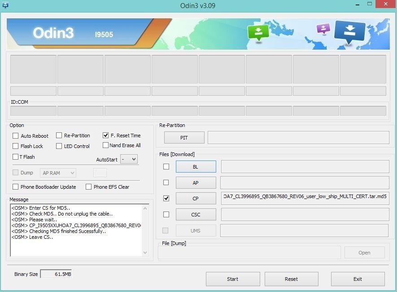Browse for an AP file
This screenshot has height=292, width=397.
coord(196,183)
